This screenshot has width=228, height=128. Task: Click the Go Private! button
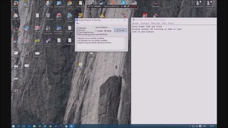pyautogui.click(x=120, y=30)
